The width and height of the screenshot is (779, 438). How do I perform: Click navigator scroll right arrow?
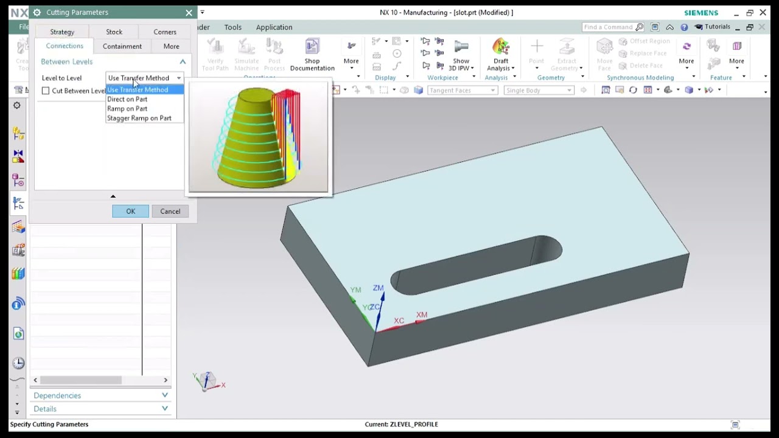pos(166,380)
